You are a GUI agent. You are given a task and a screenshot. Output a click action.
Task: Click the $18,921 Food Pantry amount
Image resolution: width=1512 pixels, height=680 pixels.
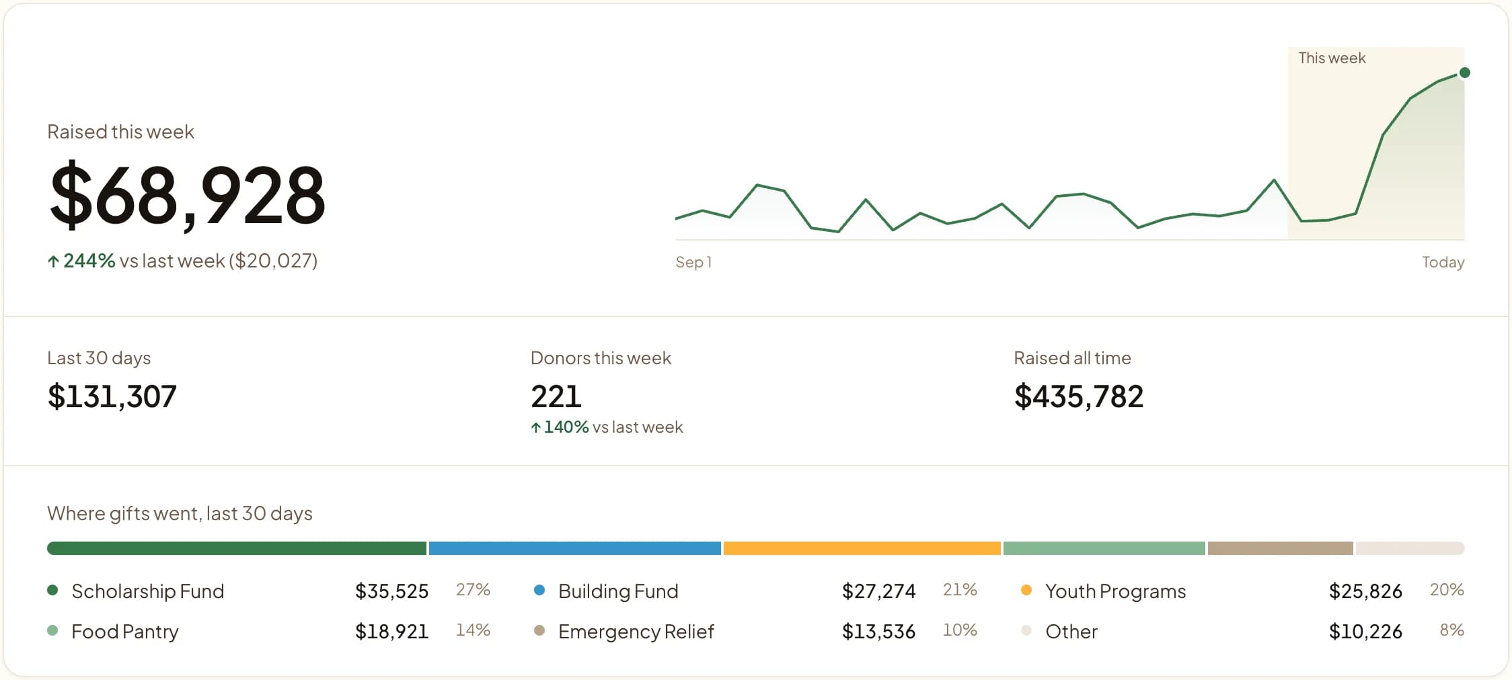[x=392, y=632]
